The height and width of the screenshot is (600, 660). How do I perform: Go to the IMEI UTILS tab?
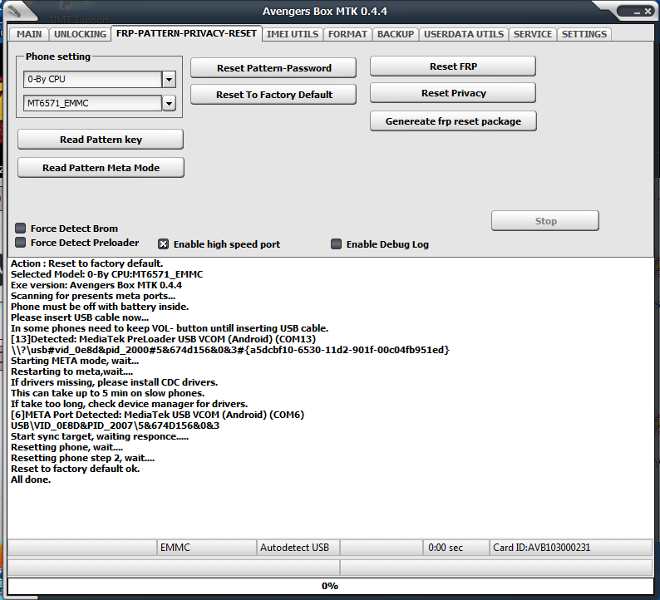coord(293,34)
